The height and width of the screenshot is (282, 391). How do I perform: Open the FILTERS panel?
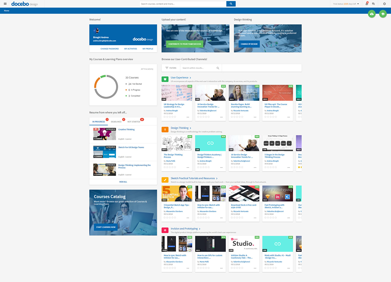pyautogui.click(x=171, y=68)
